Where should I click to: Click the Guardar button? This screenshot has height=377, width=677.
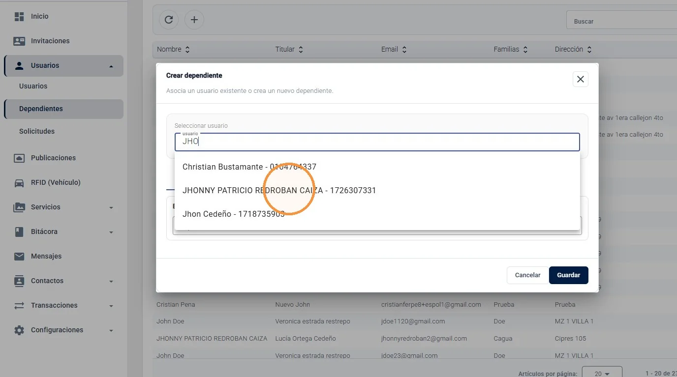(569, 275)
